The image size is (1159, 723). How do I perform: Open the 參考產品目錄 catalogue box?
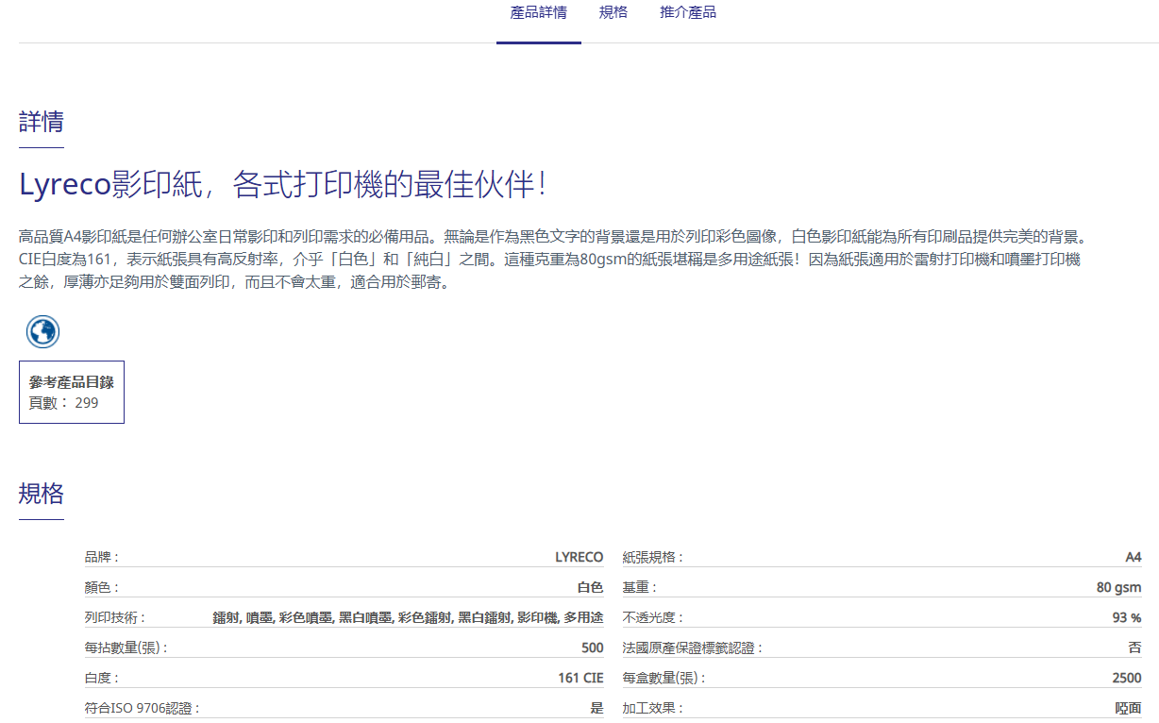72,392
